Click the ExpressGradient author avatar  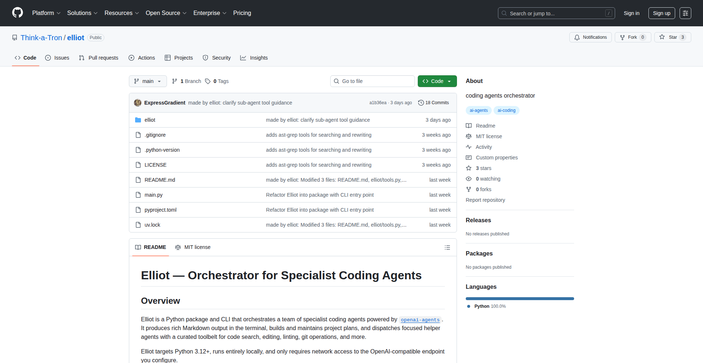pyautogui.click(x=138, y=103)
